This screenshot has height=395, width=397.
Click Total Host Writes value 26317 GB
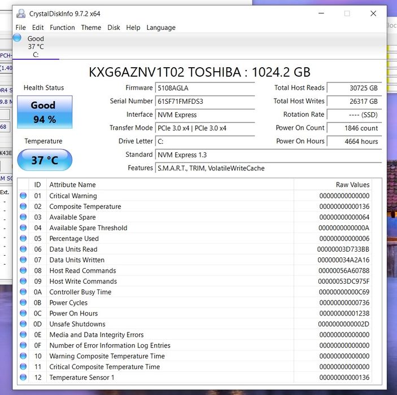(x=354, y=101)
